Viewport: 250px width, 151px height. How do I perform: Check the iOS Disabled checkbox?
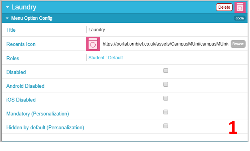[166, 98]
